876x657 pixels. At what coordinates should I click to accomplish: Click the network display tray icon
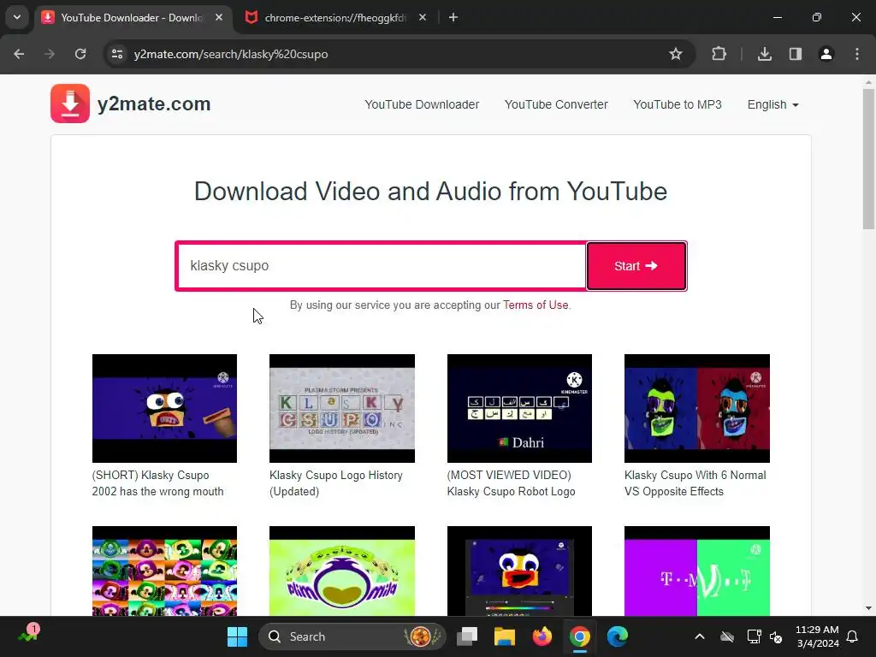pos(754,636)
